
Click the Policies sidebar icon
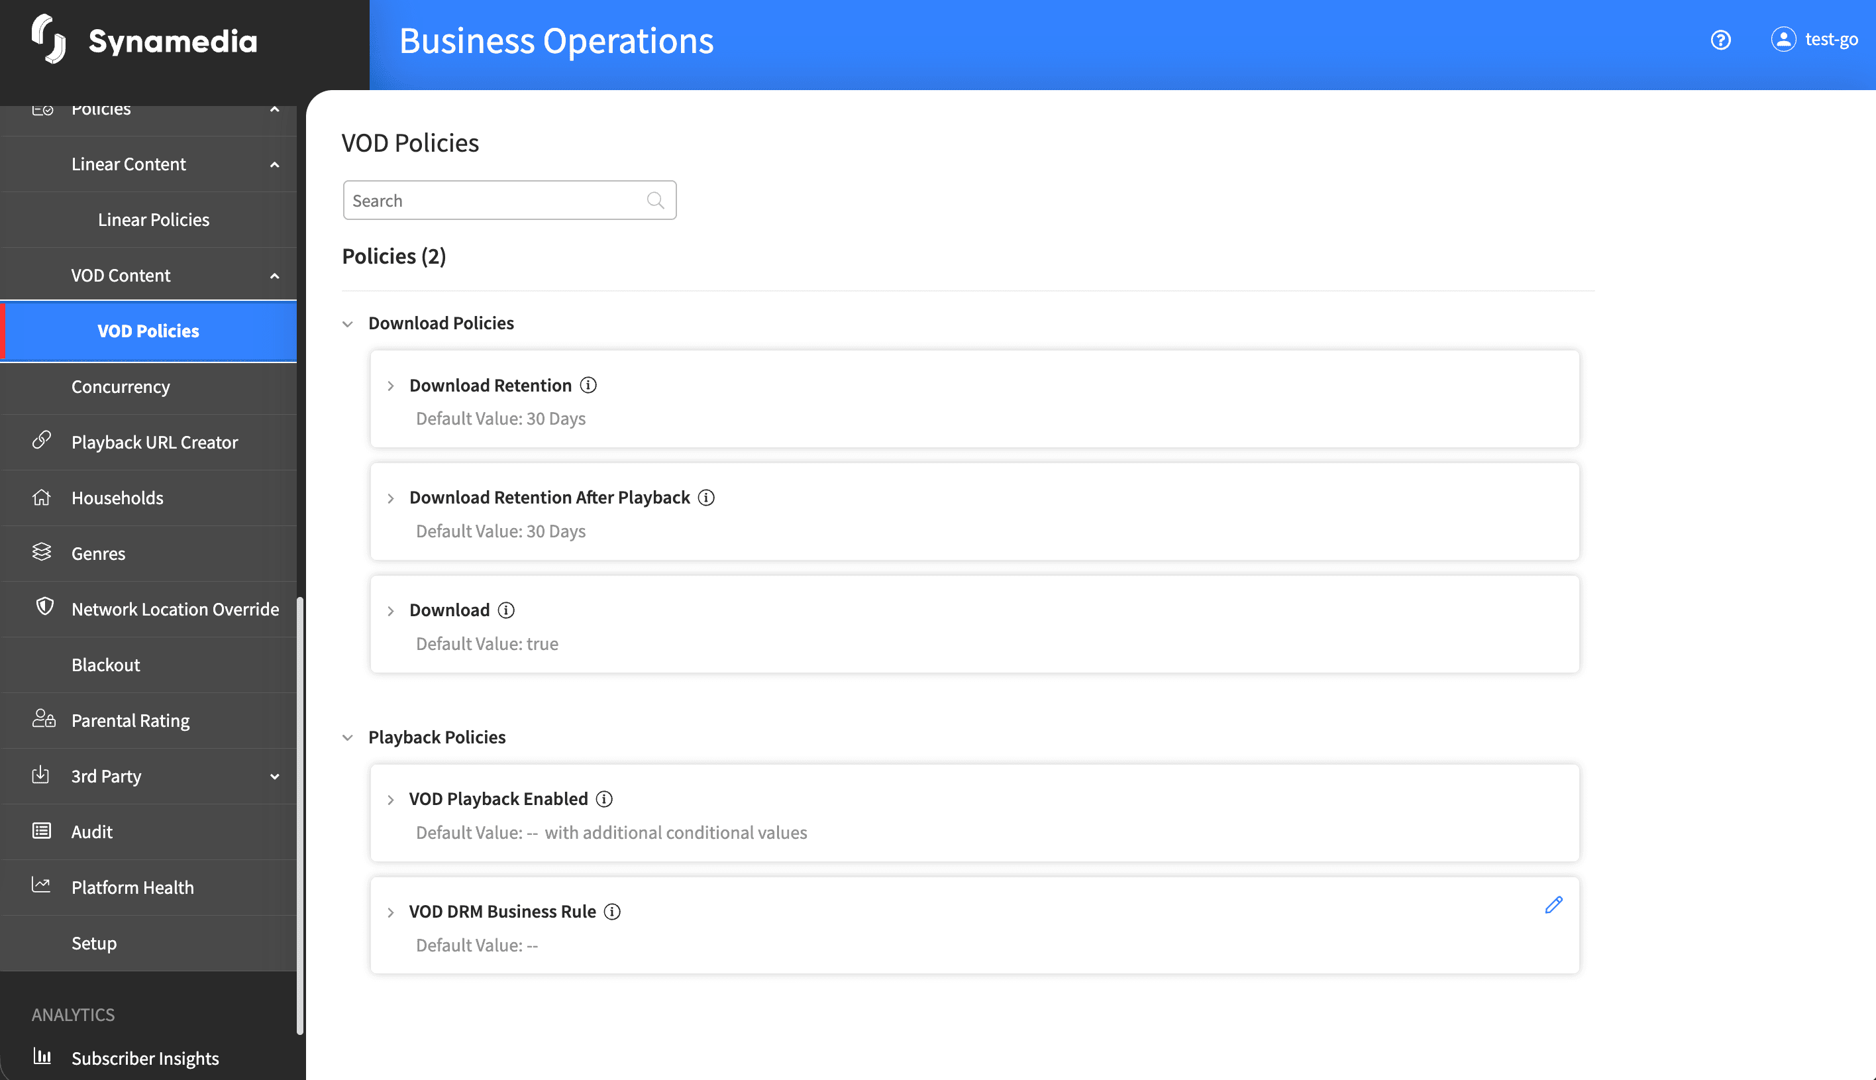pos(43,110)
